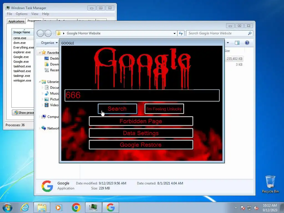Click the Explorer forward navigation button
This screenshot has height=213, width=284.
[x=48, y=33]
